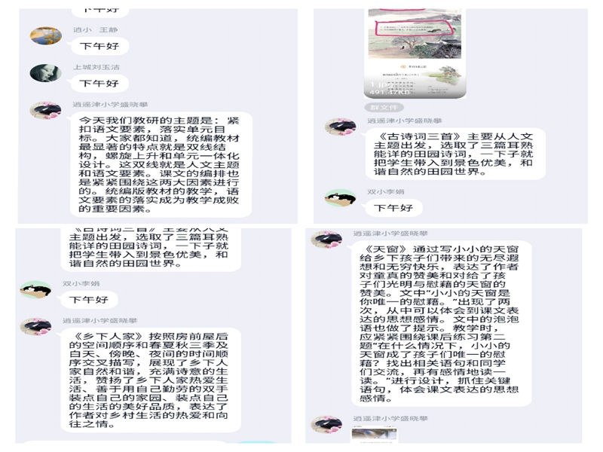
Task: Click 盛晓攀's avatar beside 天窗 message
Action: click(326, 240)
